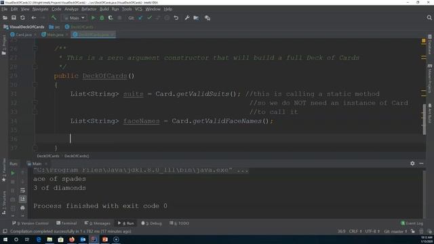Rerun Main from the Run panel

[x=13, y=174]
